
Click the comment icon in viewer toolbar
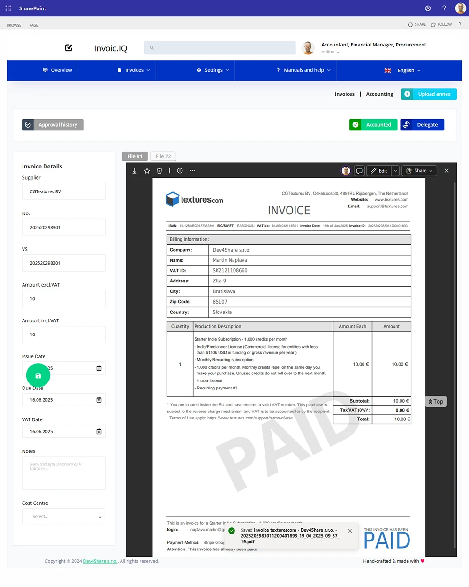pyautogui.click(x=359, y=171)
